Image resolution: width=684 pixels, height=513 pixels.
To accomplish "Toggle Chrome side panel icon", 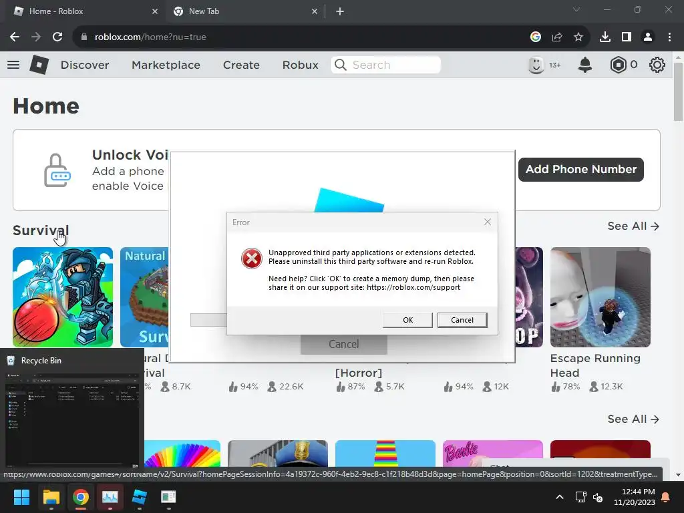I will [x=627, y=37].
